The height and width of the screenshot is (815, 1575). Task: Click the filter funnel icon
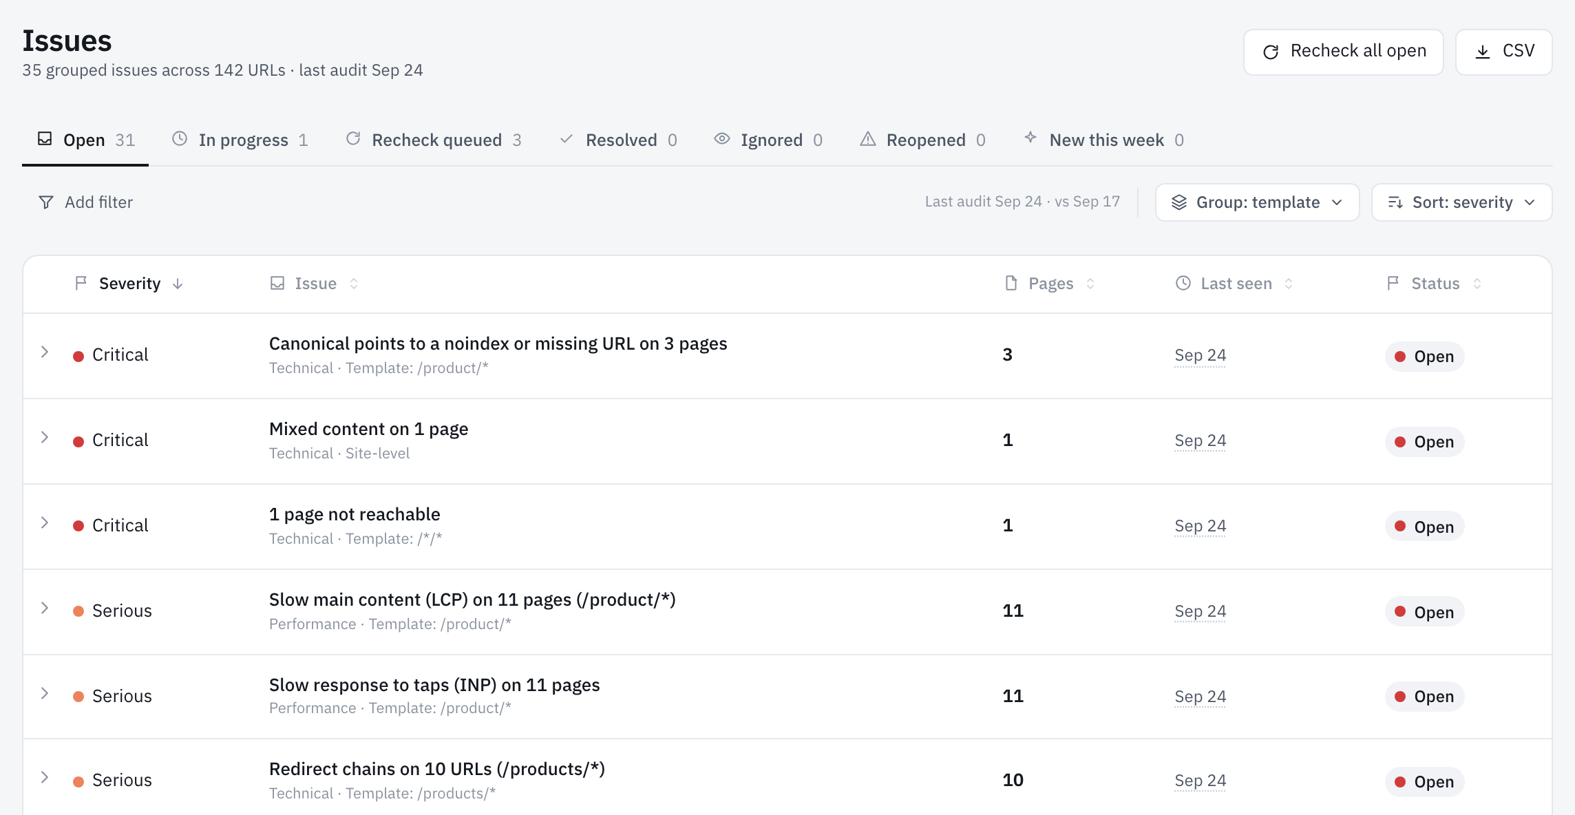coord(46,202)
